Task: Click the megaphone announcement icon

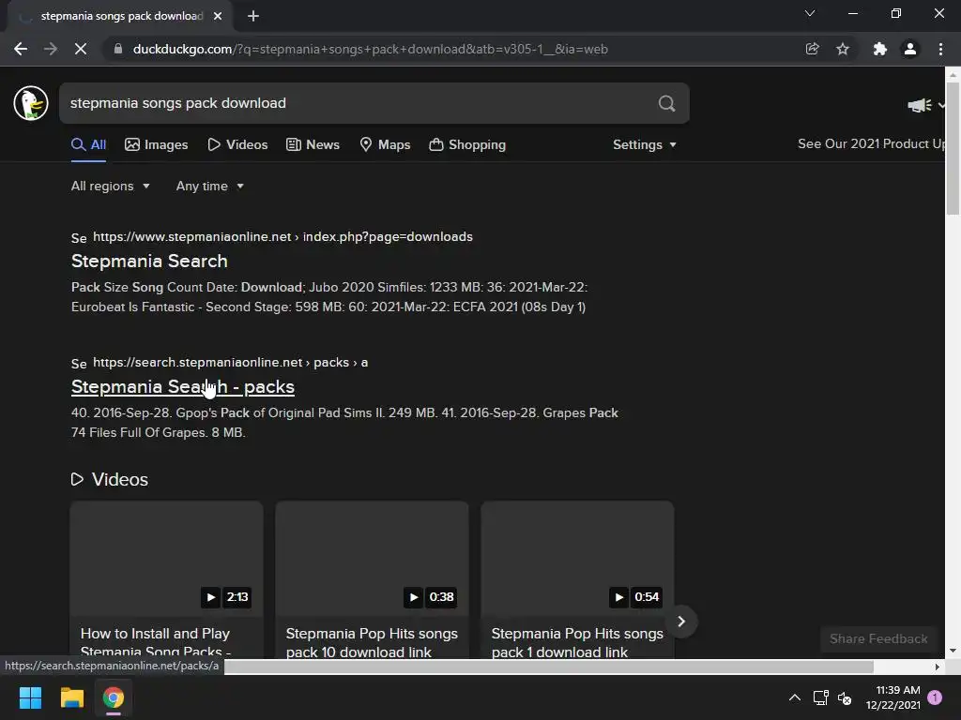Action: click(x=920, y=105)
